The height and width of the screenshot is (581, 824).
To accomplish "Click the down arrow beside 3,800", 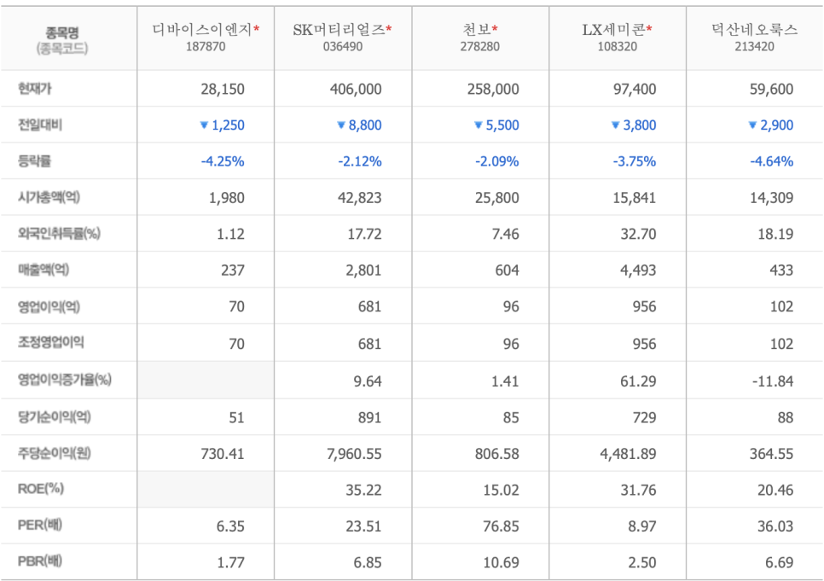I will (x=615, y=125).
